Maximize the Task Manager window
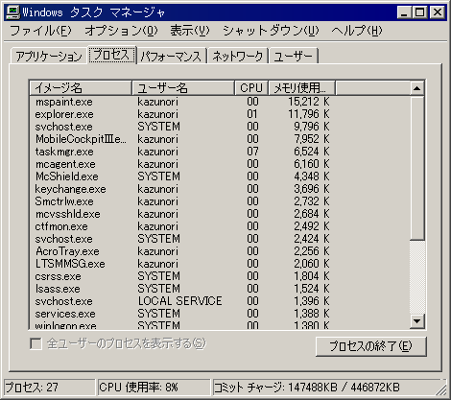This screenshot has width=451, height=400. tap(419, 12)
